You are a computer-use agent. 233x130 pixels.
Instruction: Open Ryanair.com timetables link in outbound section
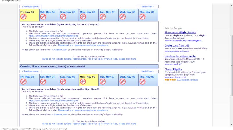61,49
